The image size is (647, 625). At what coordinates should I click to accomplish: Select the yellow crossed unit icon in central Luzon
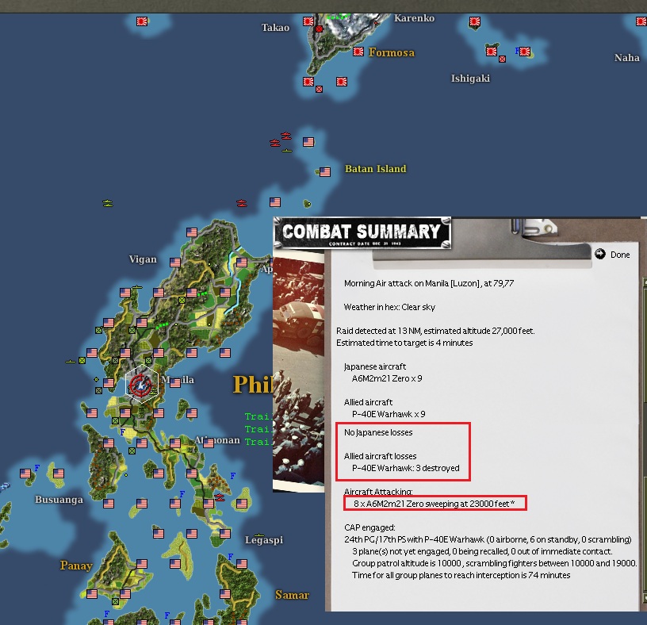click(x=182, y=301)
